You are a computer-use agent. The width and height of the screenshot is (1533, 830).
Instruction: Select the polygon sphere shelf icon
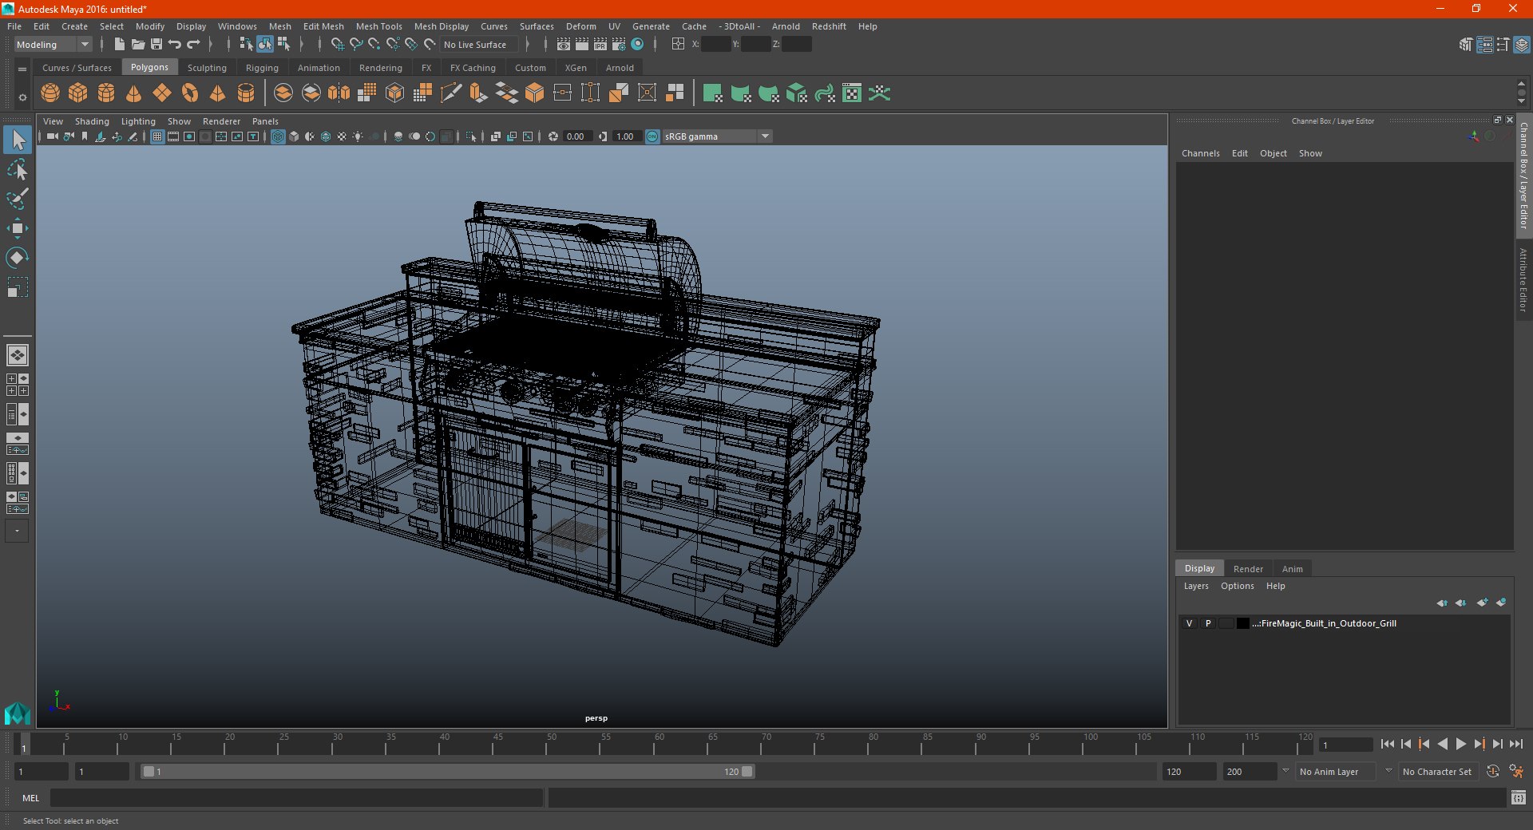(x=50, y=93)
